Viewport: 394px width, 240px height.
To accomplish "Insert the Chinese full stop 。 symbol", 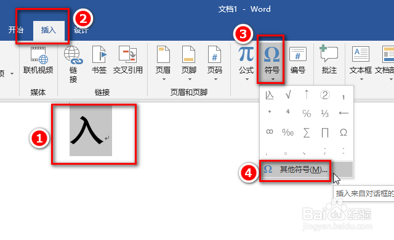I will [x=286, y=153].
